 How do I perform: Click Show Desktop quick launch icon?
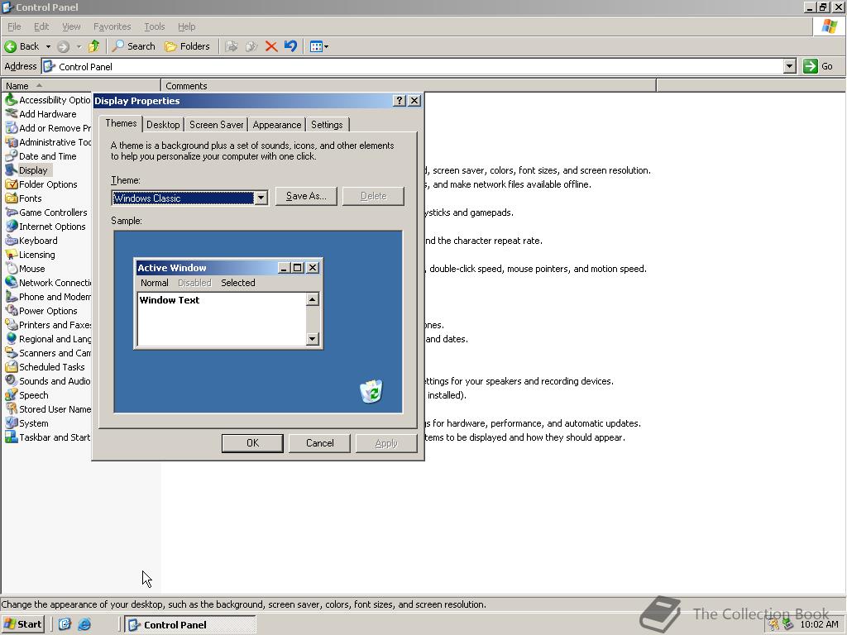(x=65, y=624)
